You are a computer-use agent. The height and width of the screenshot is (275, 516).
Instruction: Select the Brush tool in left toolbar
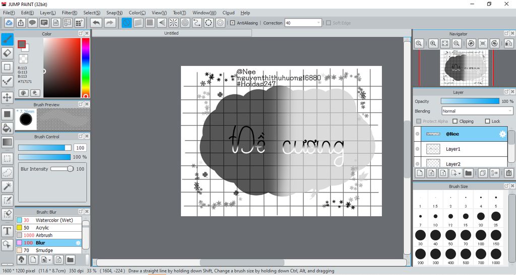[x=7, y=39]
